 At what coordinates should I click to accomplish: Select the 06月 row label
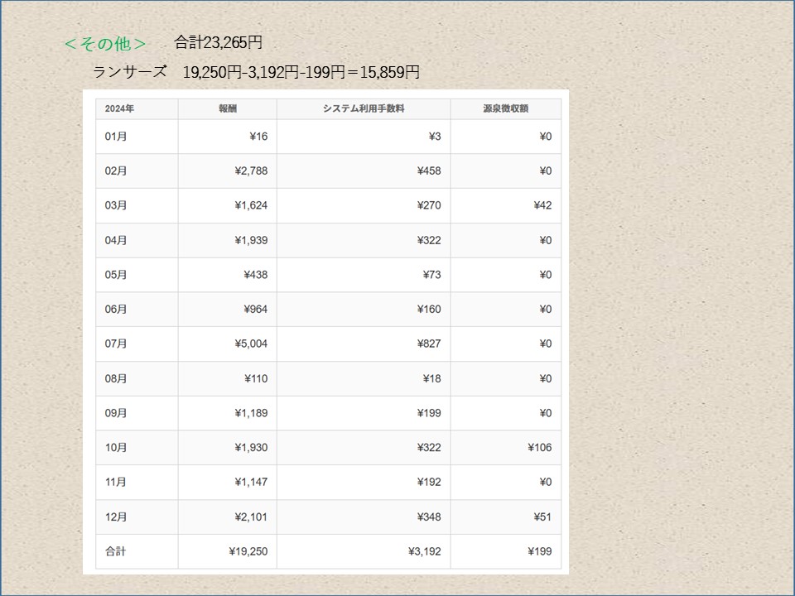116,309
